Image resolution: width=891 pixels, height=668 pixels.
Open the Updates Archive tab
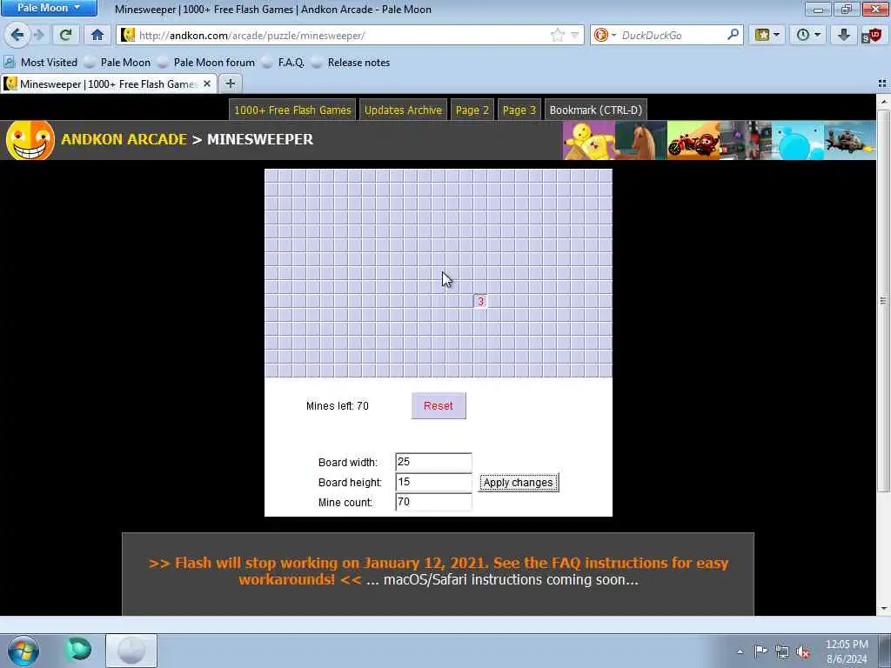pos(403,110)
